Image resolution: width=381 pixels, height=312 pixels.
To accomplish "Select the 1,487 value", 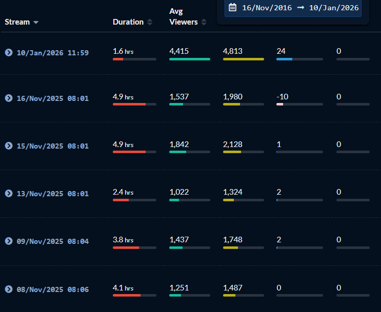I will [x=233, y=288].
